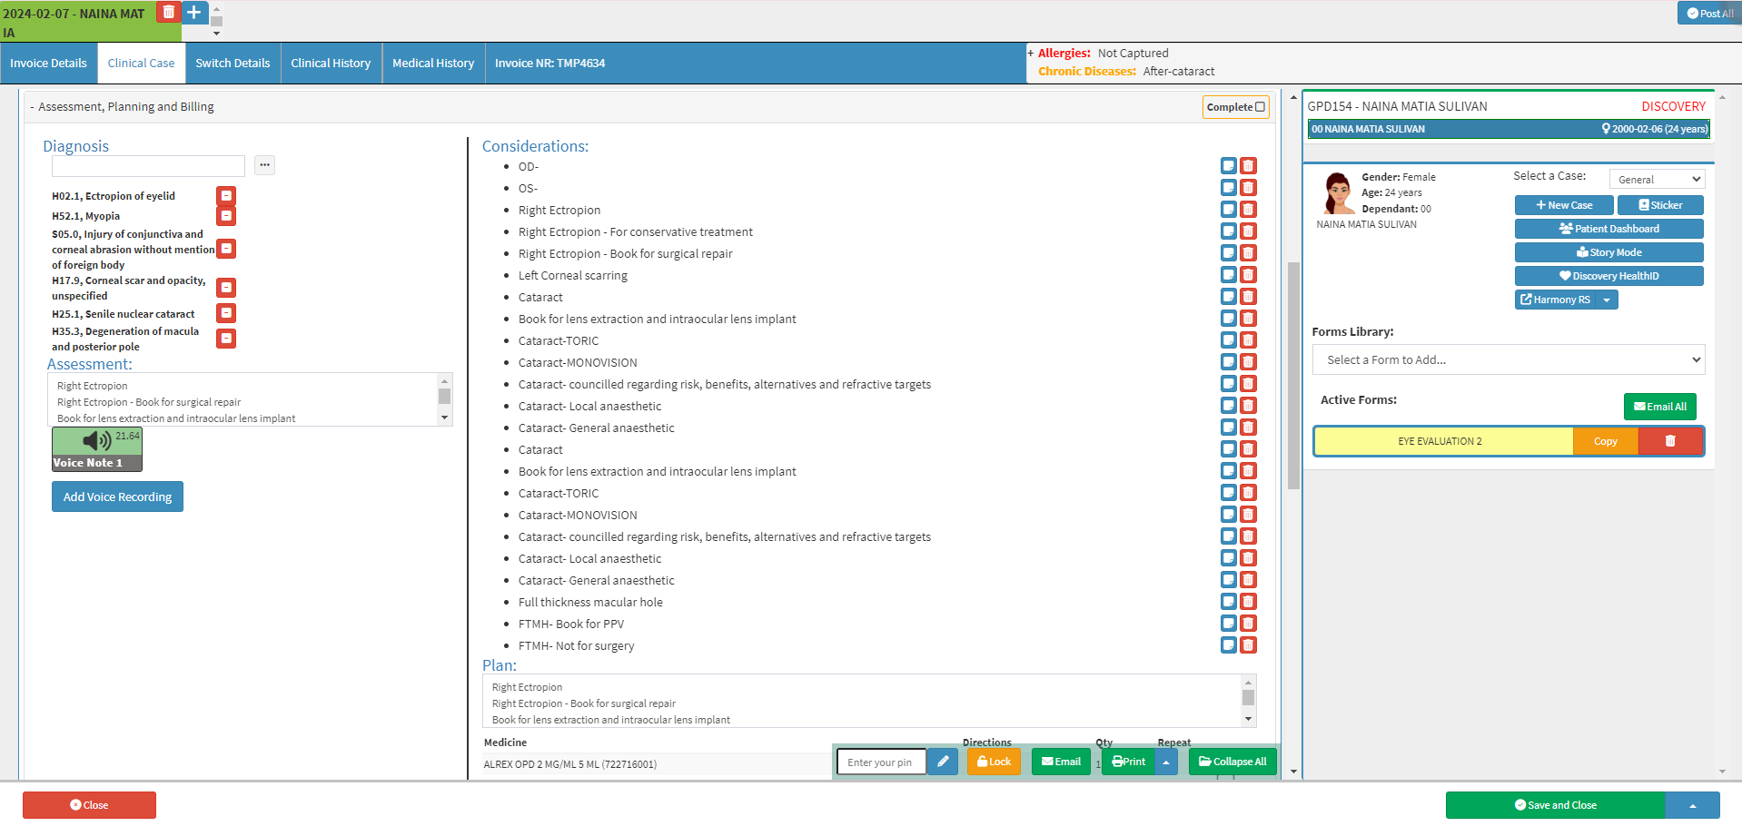Delete the 'OS-' consideration with its trash icon
Image resolution: width=1742 pixels, height=826 pixels.
(x=1249, y=188)
